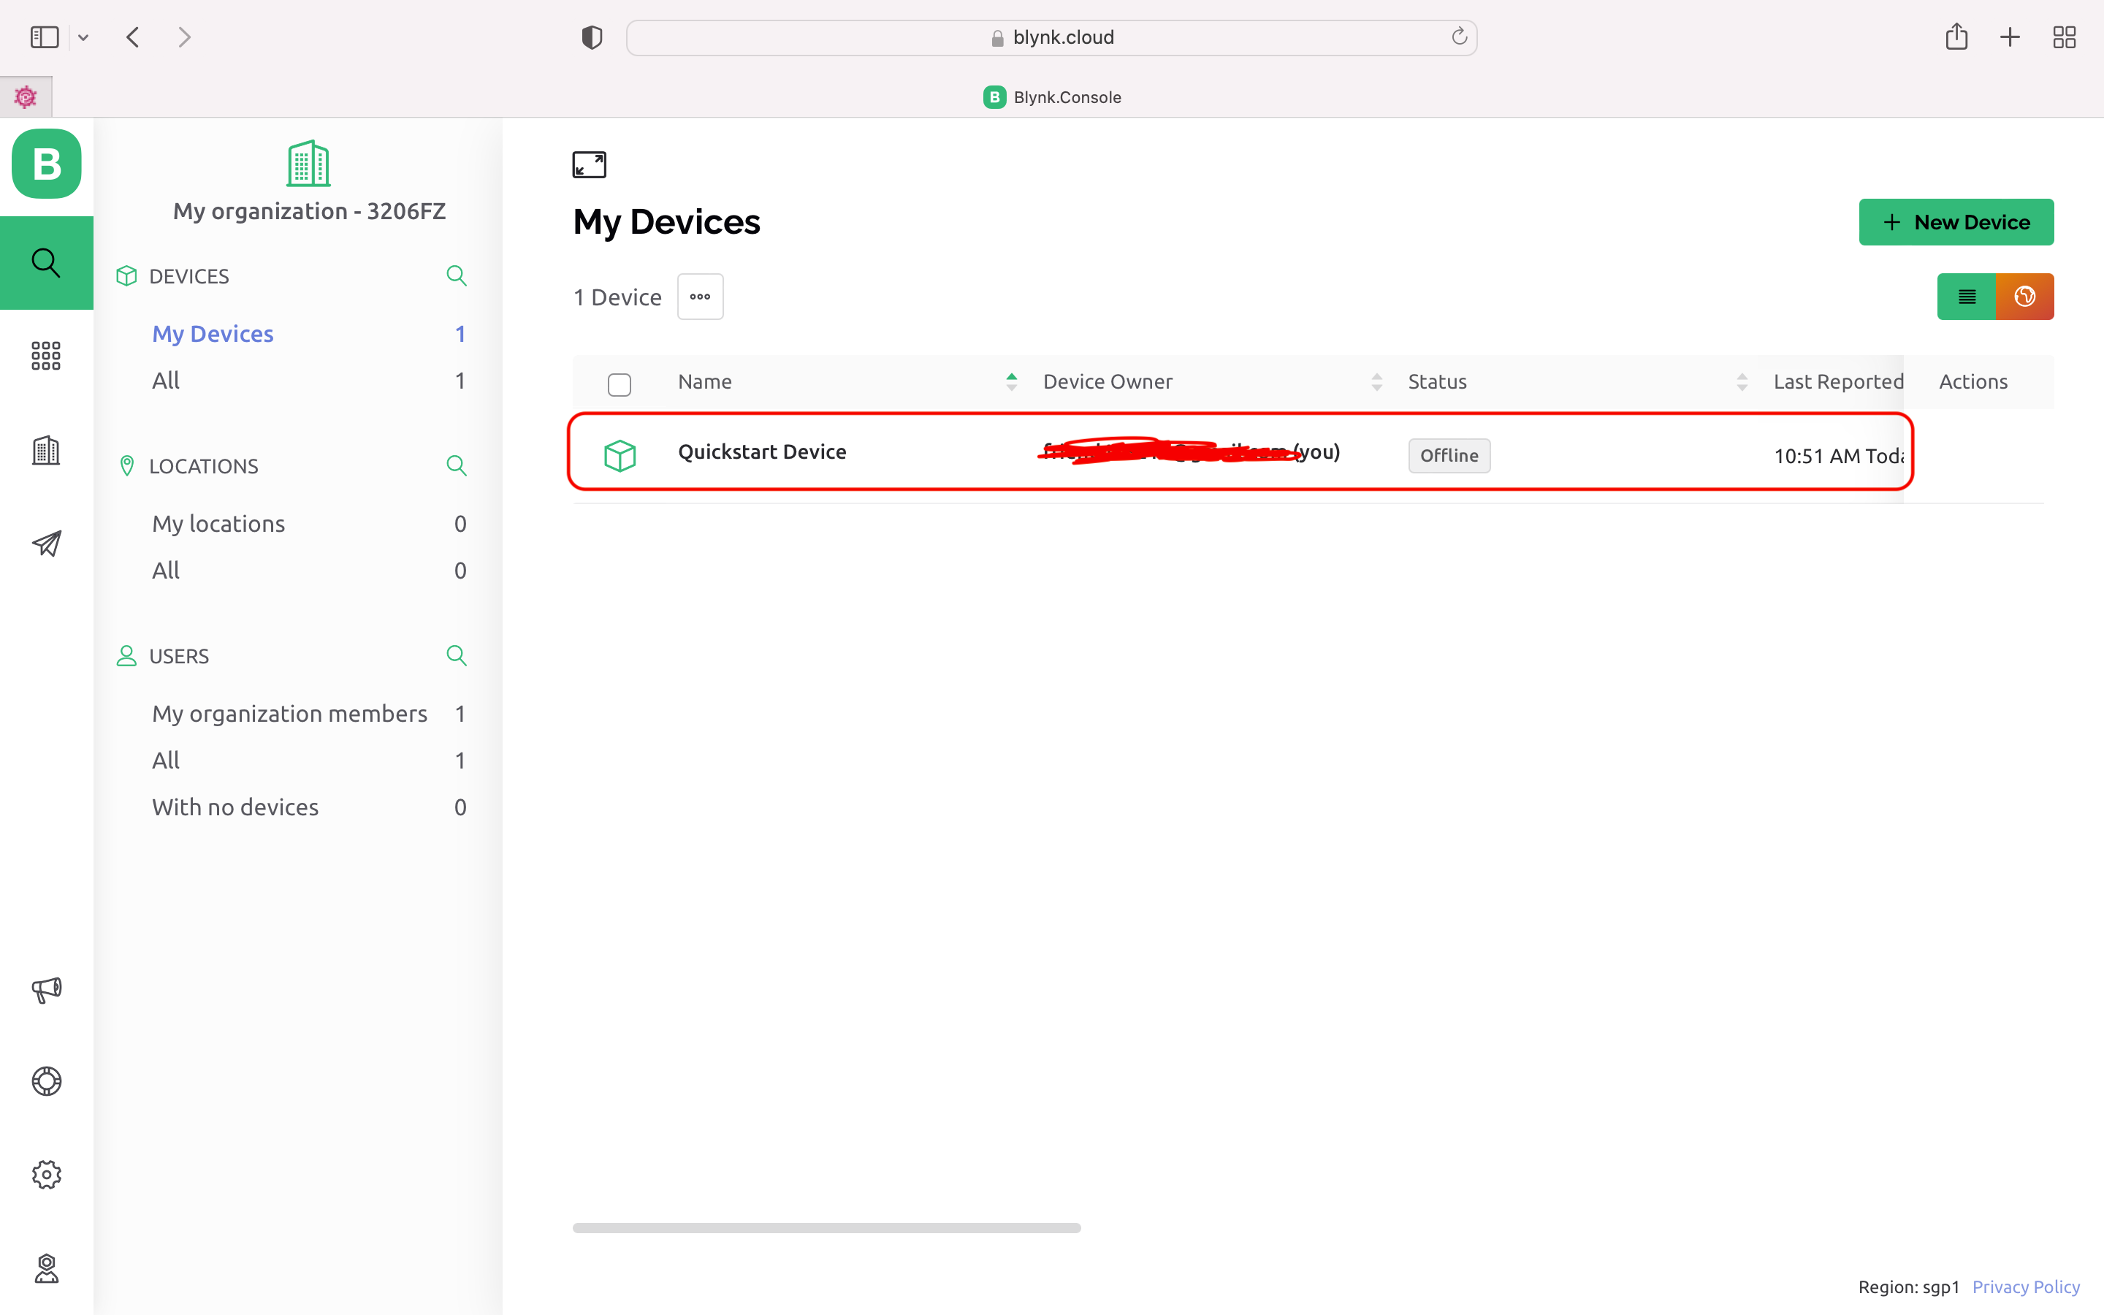The width and height of the screenshot is (2104, 1315).
Task: Open the sidebar dropdown chevron in Safari
Action: coord(83,37)
